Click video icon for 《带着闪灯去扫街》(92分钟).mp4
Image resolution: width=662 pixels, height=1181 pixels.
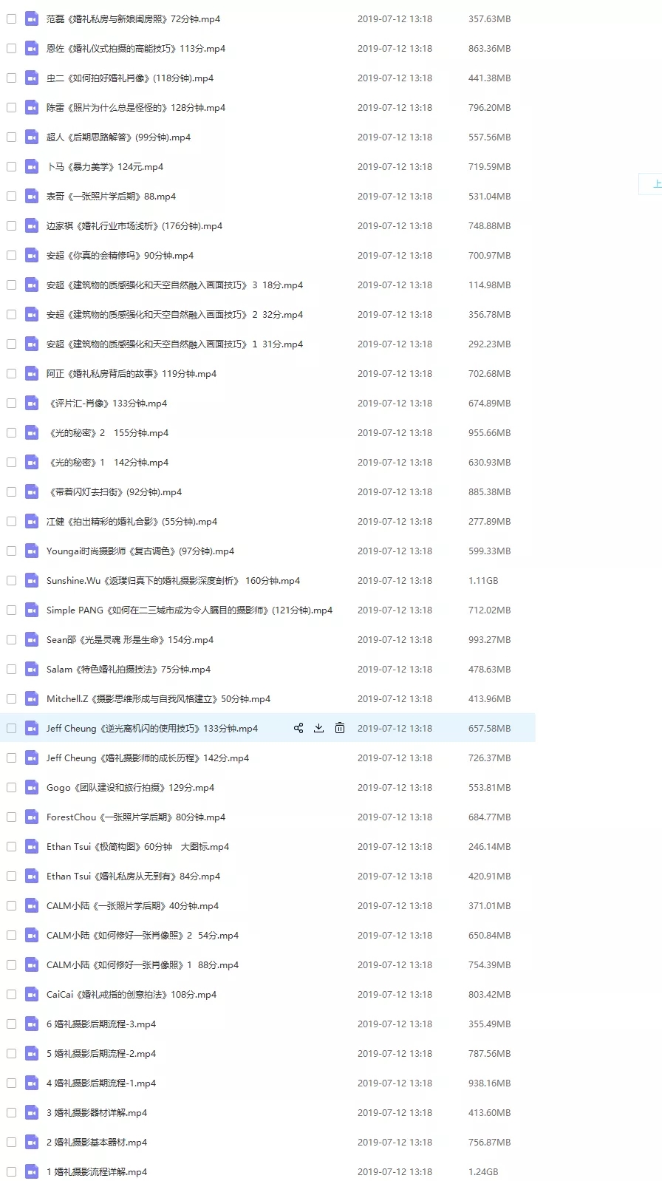coord(32,491)
